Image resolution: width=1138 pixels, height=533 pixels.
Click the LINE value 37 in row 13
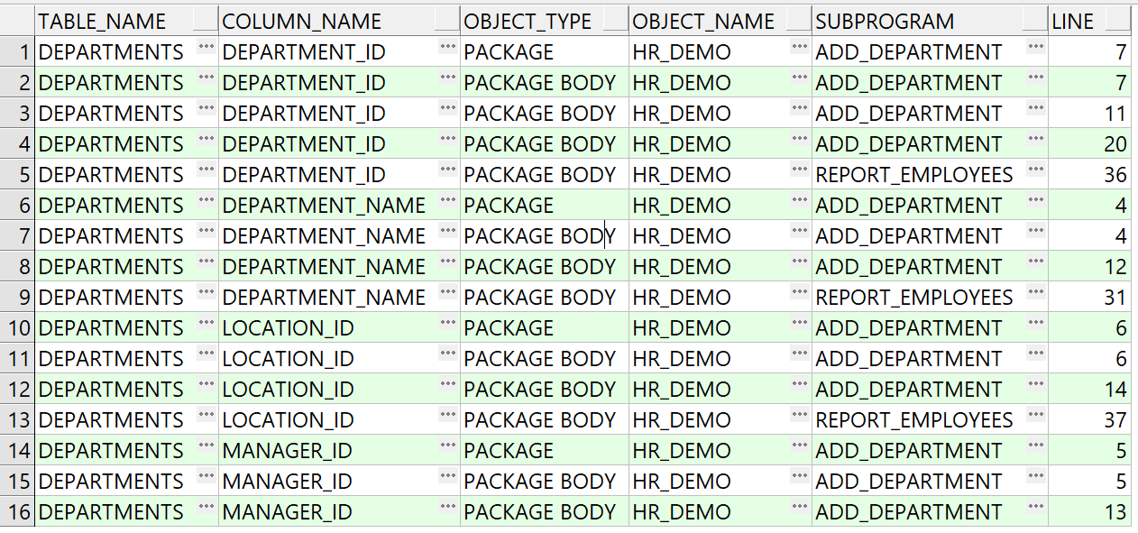pos(1115,420)
